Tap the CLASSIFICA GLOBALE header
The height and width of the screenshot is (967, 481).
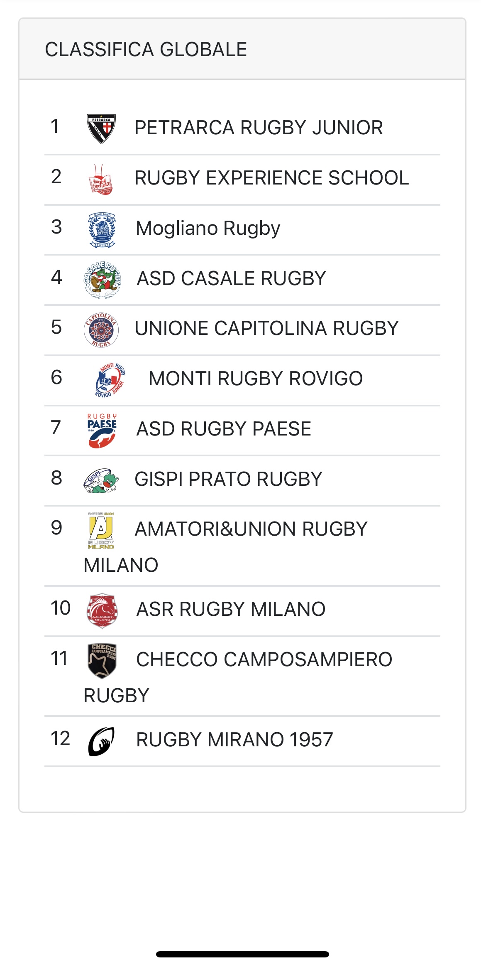coord(146,49)
